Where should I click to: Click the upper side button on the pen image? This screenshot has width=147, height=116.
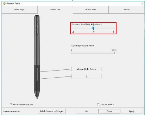pos(37,72)
